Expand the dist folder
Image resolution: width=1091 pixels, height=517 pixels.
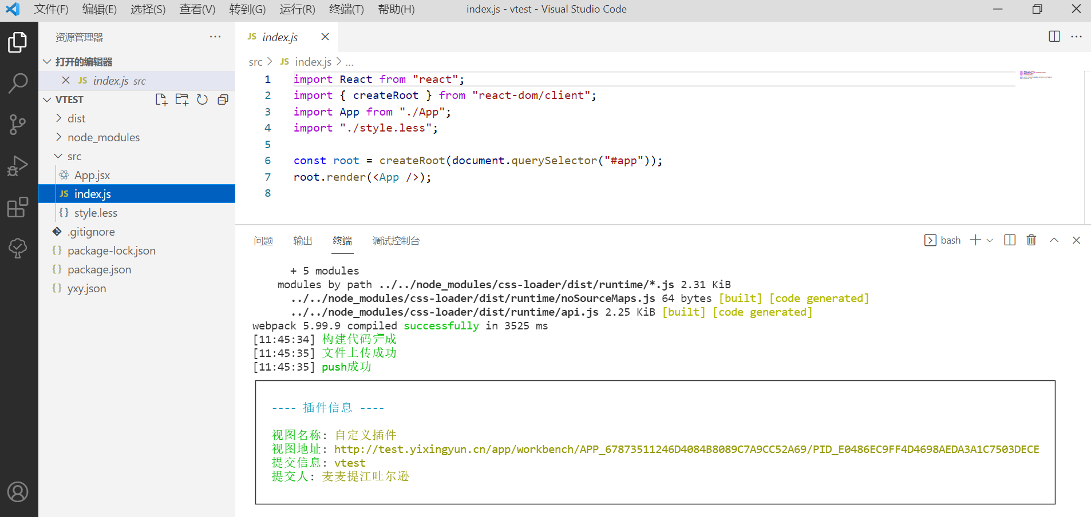tap(76, 118)
